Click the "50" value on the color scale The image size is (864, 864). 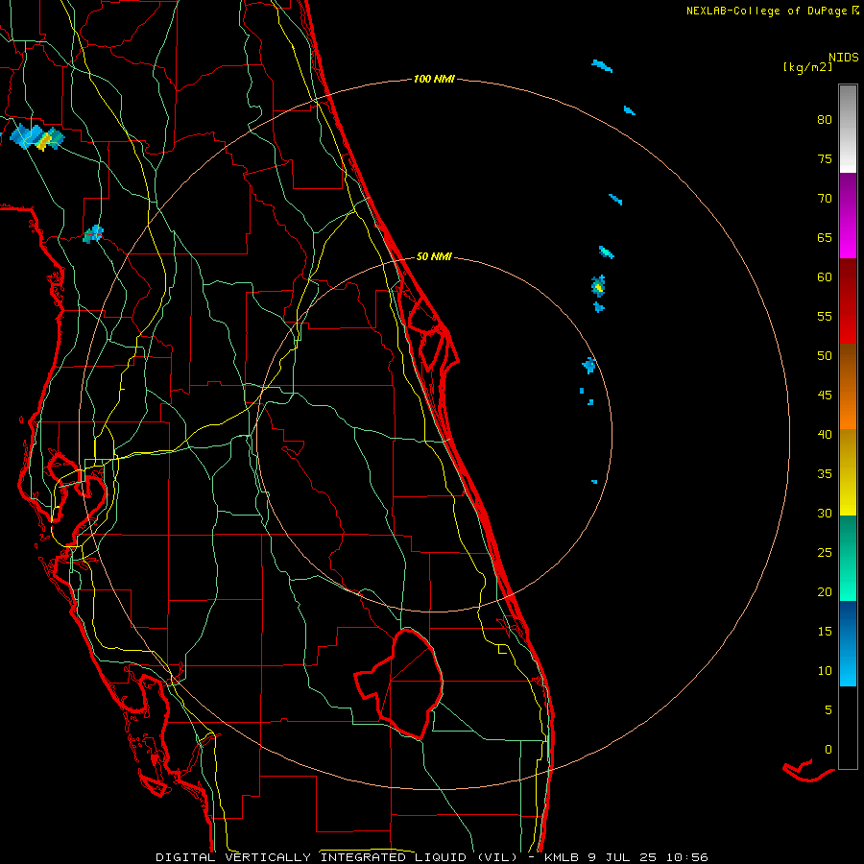tap(825, 355)
